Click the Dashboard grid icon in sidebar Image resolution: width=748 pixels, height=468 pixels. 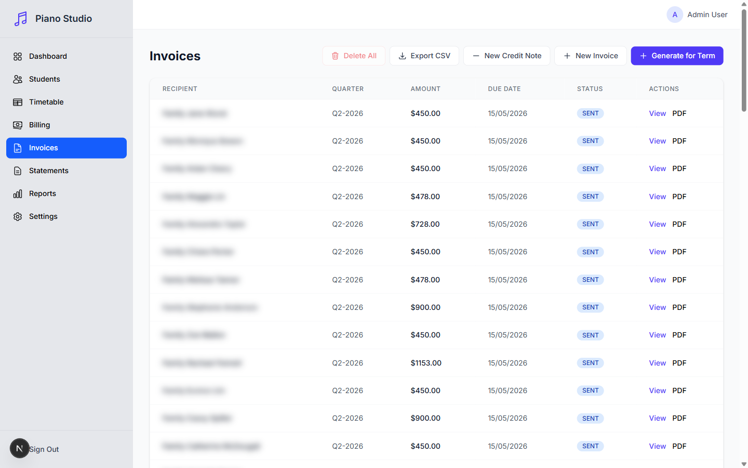18,56
